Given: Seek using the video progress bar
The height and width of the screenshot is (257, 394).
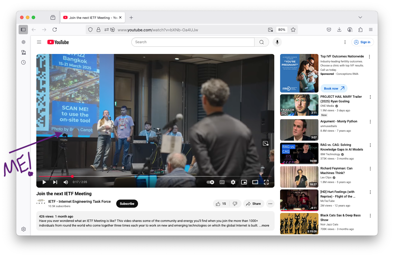Looking at the screenshot, I should point(155,176).
